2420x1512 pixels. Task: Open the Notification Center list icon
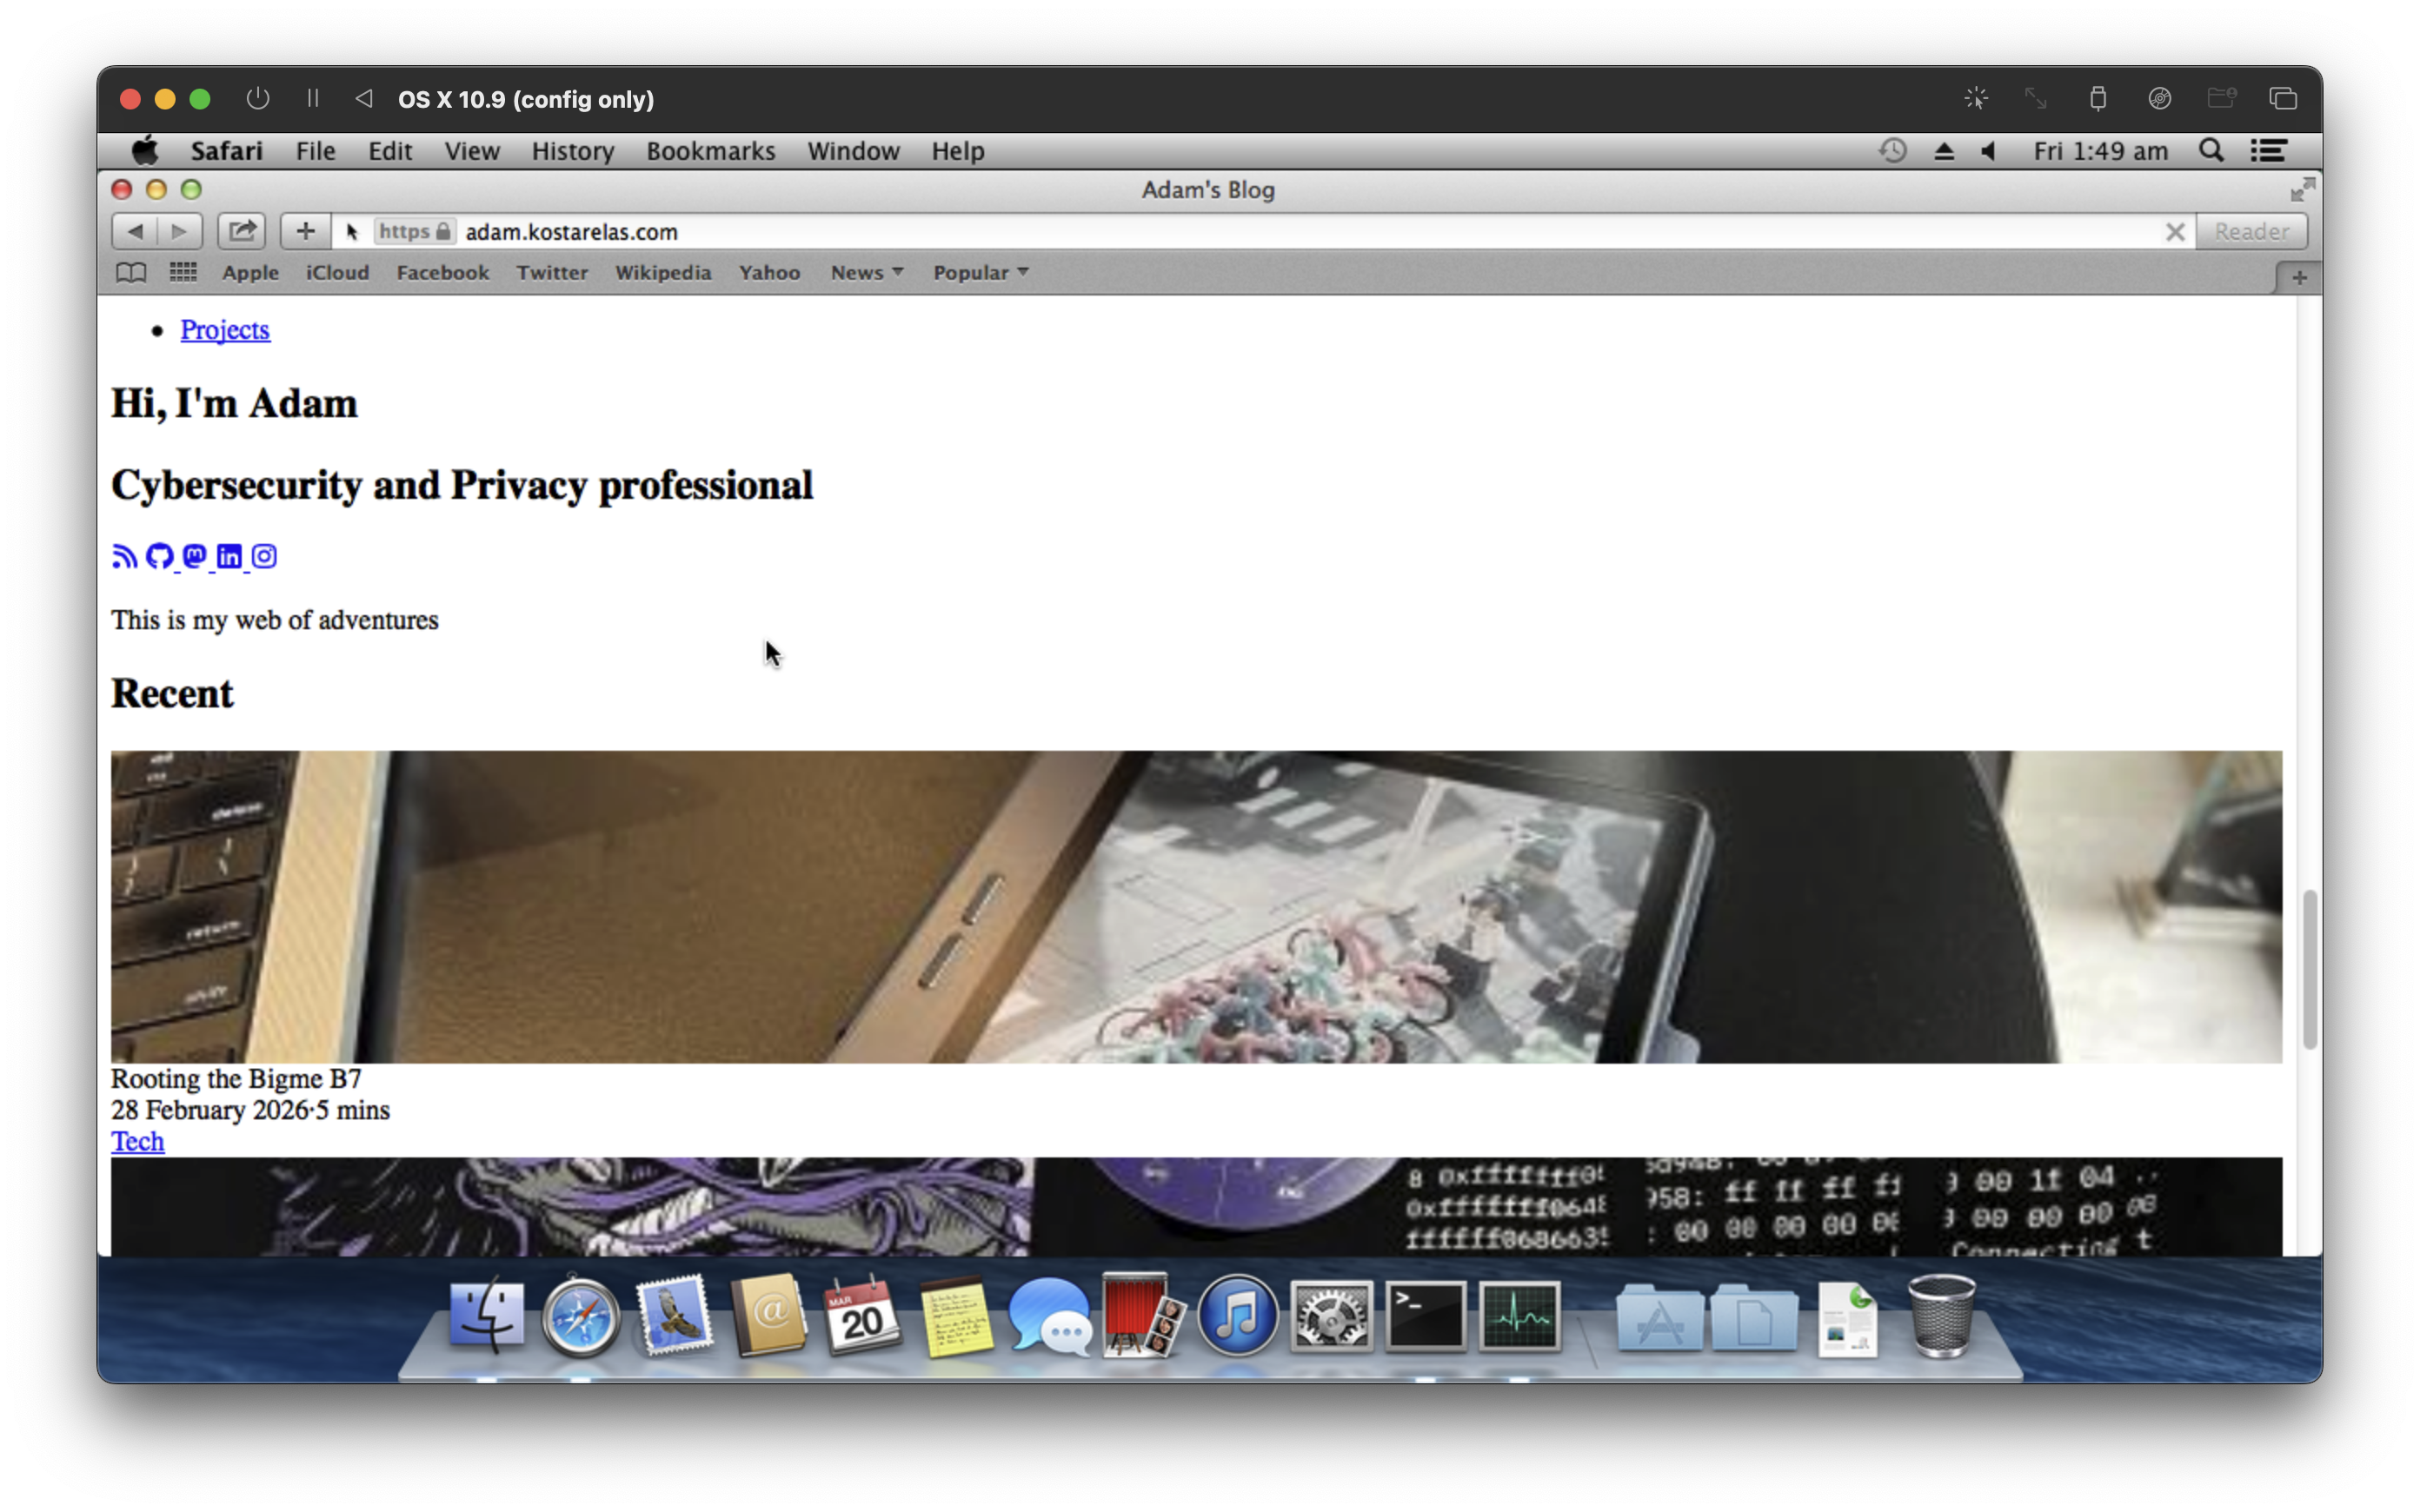coord(2268,150)
